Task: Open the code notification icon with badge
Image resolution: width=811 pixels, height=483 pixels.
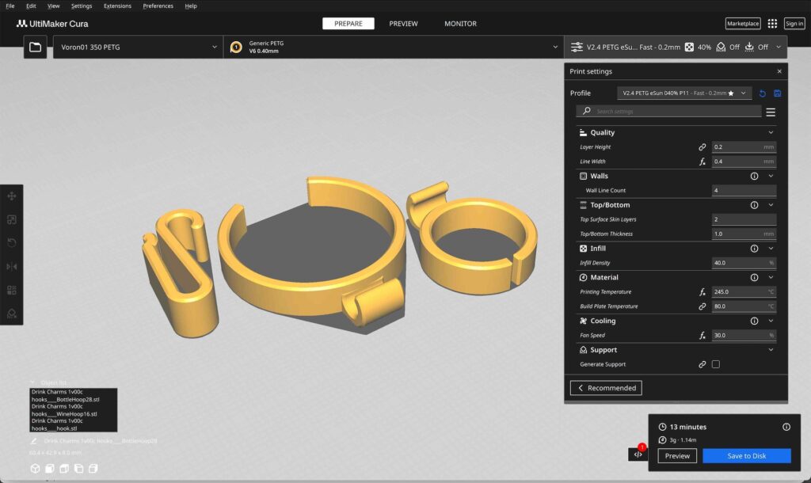Action: (x=638, y=454)
